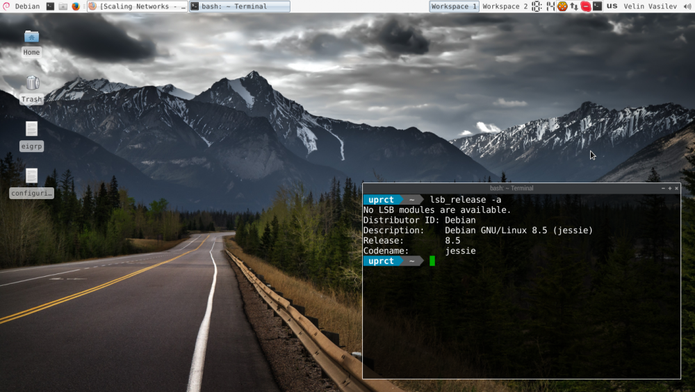Click the 'Release: 8.5' output line

click(411, 241)
